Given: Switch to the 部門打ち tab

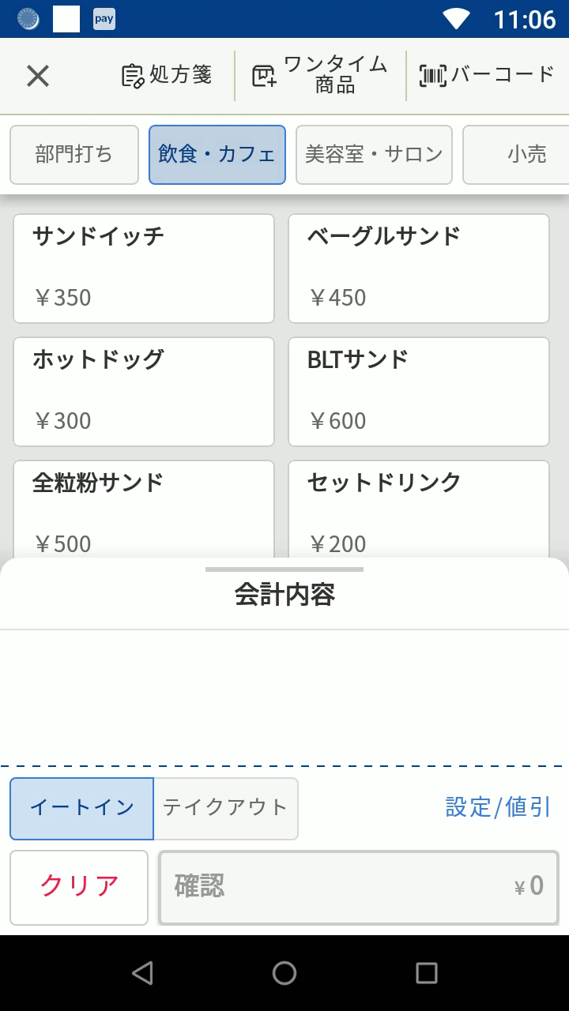Looking at the screenshot, I should click(74, 155).
